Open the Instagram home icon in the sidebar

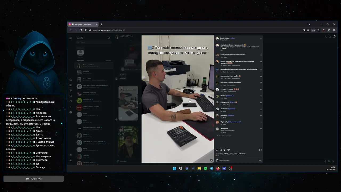[x=71, y=79]
